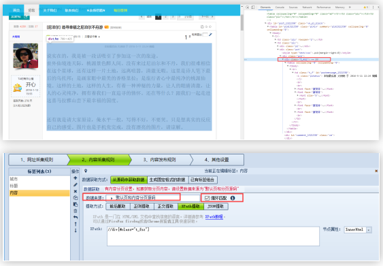This screenshot has height=266, width=383.
Task: Click into the XPath expression text box
Action: [x=213, y=236]
